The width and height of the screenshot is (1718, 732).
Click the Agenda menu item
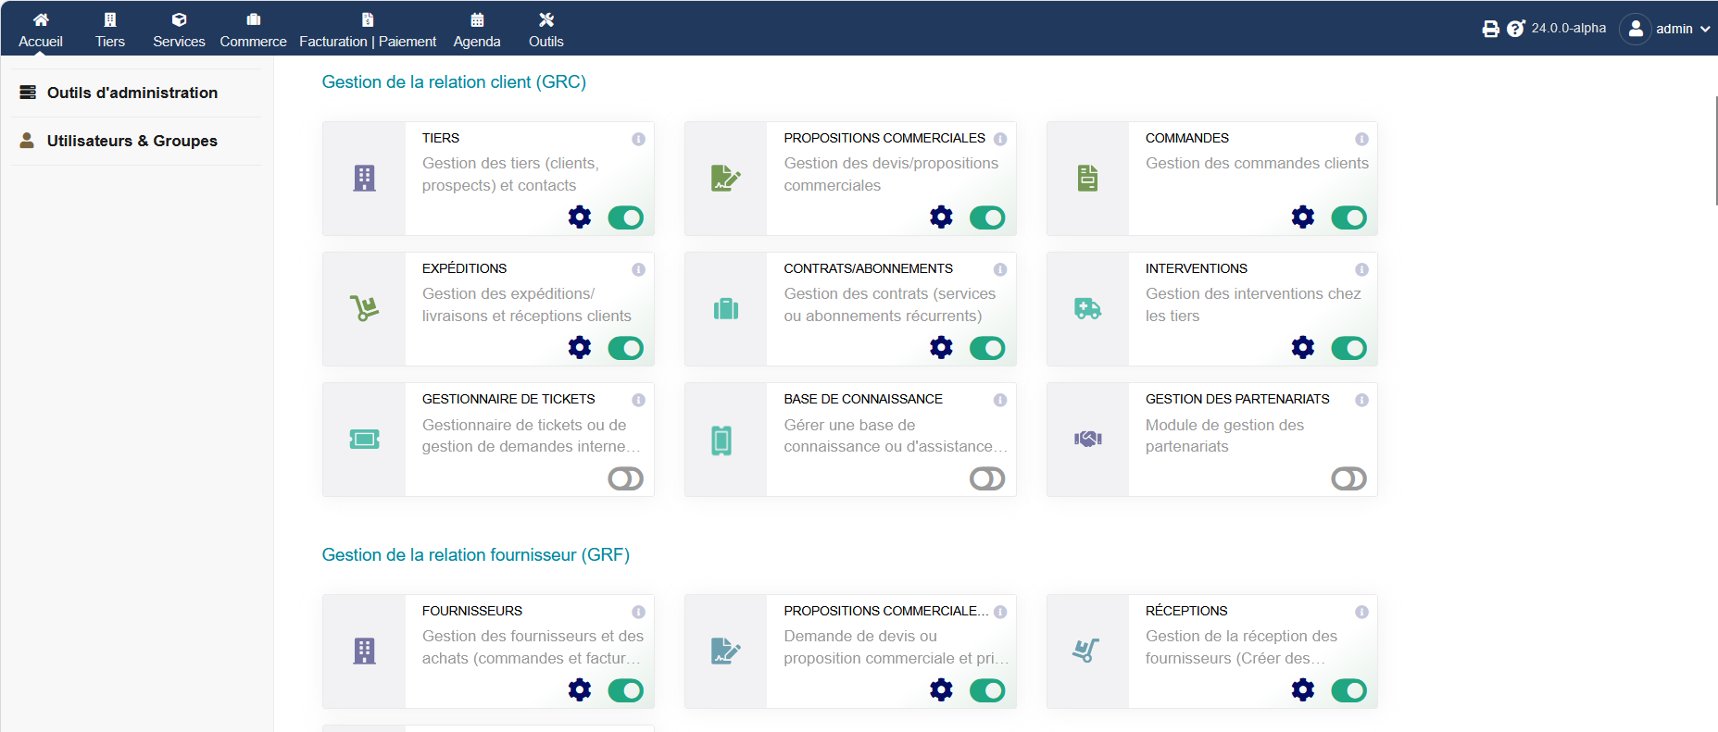(477, 30)
